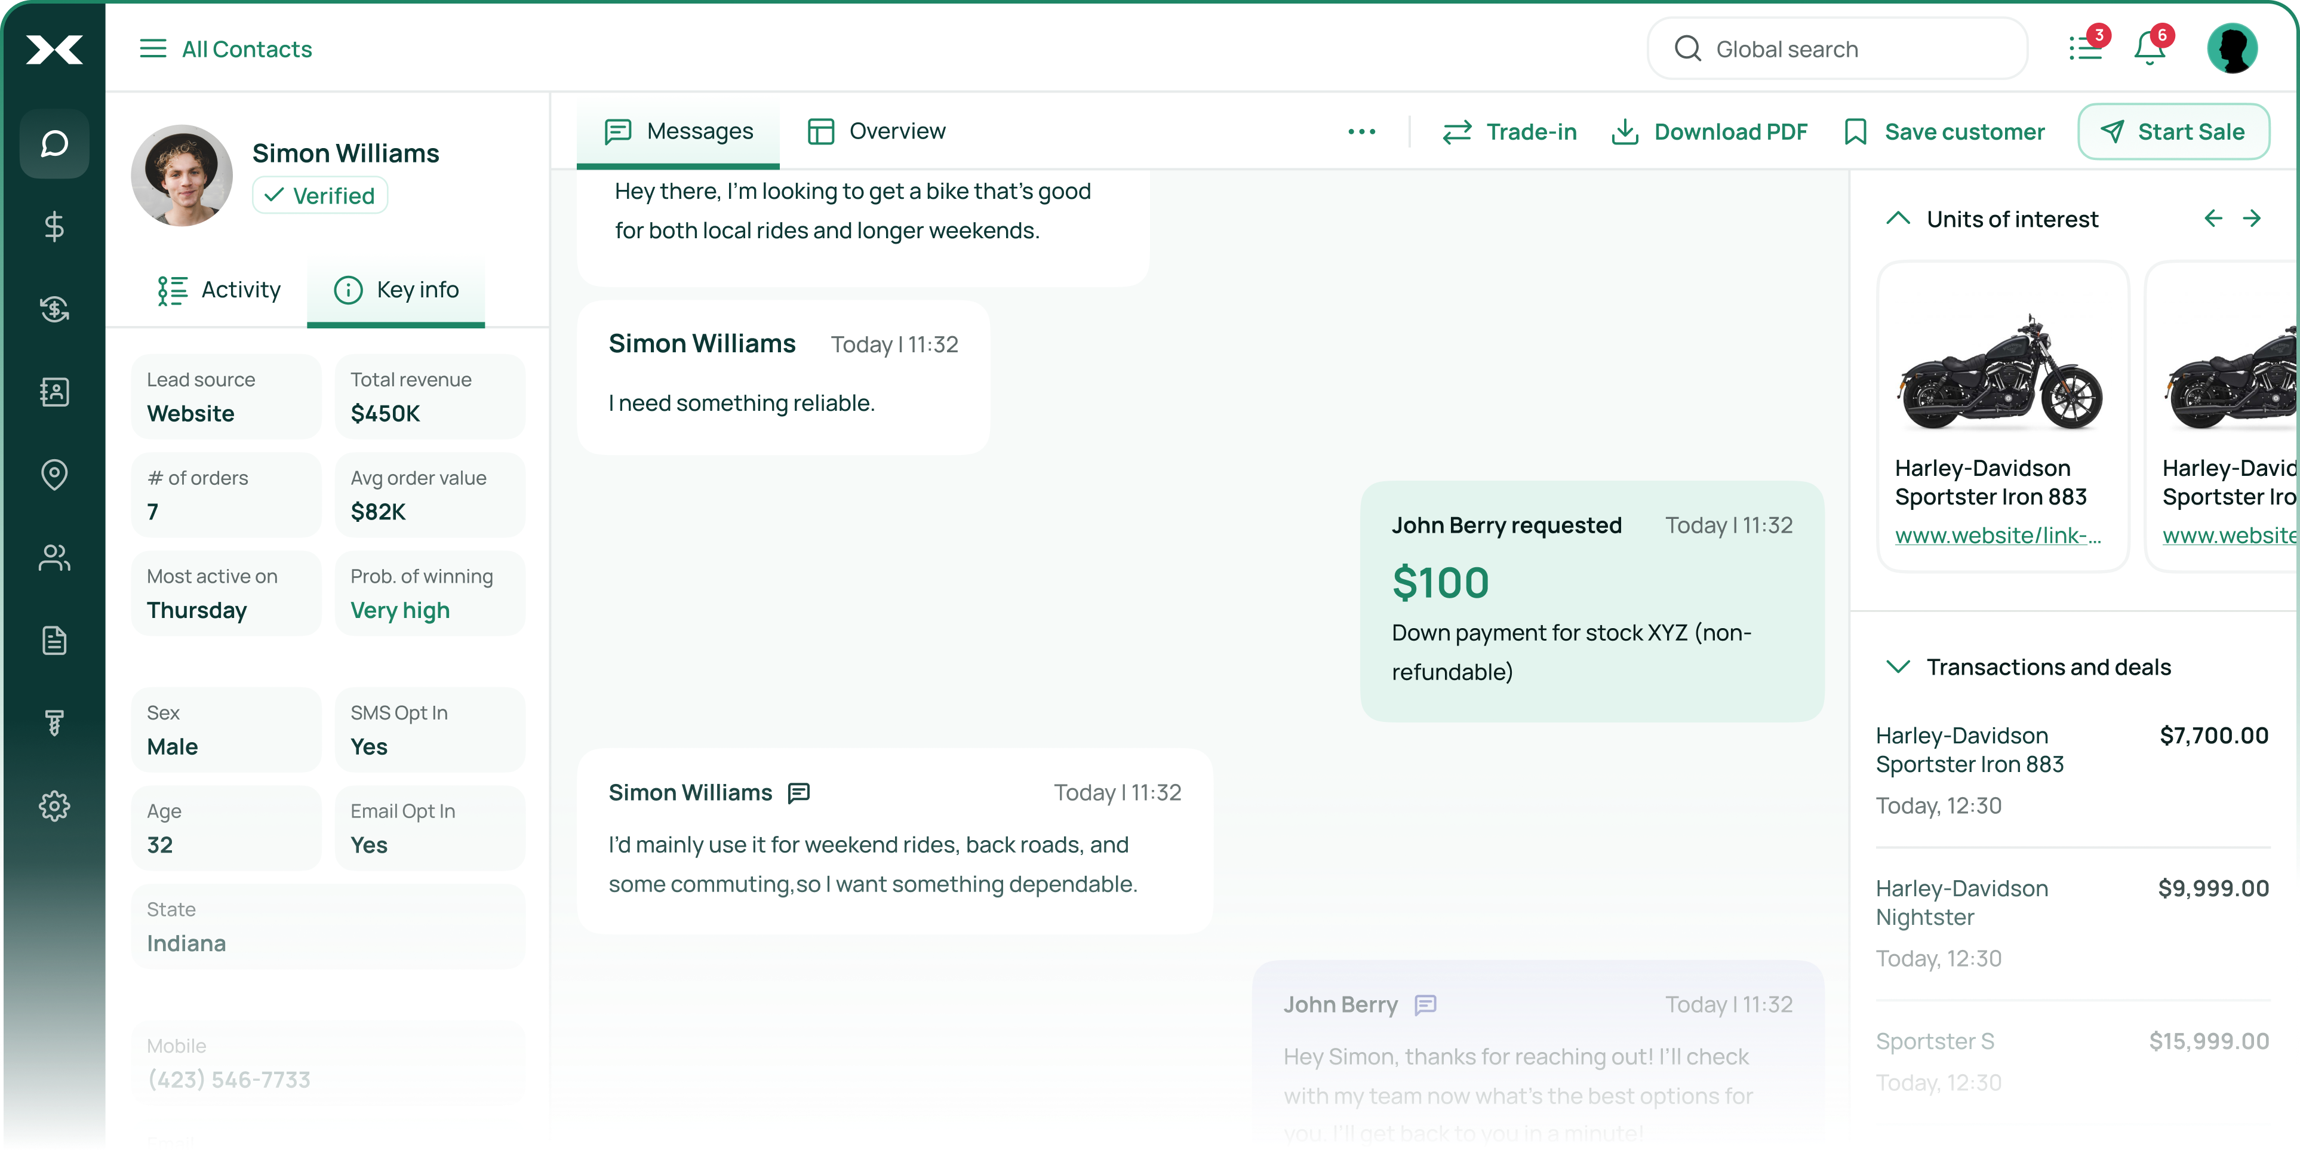Open the dollar sales sidebar icon
2300x1150 pixels.
click(54, 227)
